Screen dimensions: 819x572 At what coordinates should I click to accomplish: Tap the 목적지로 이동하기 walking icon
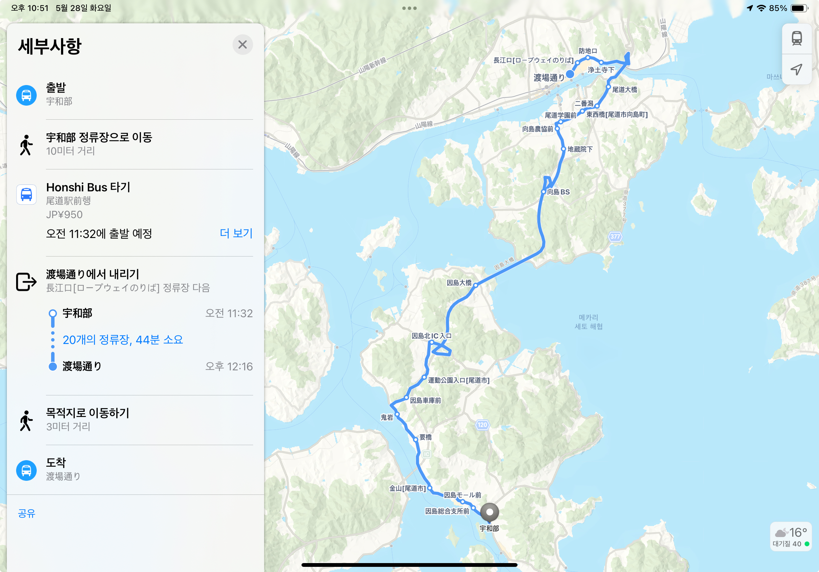point(26,420)
